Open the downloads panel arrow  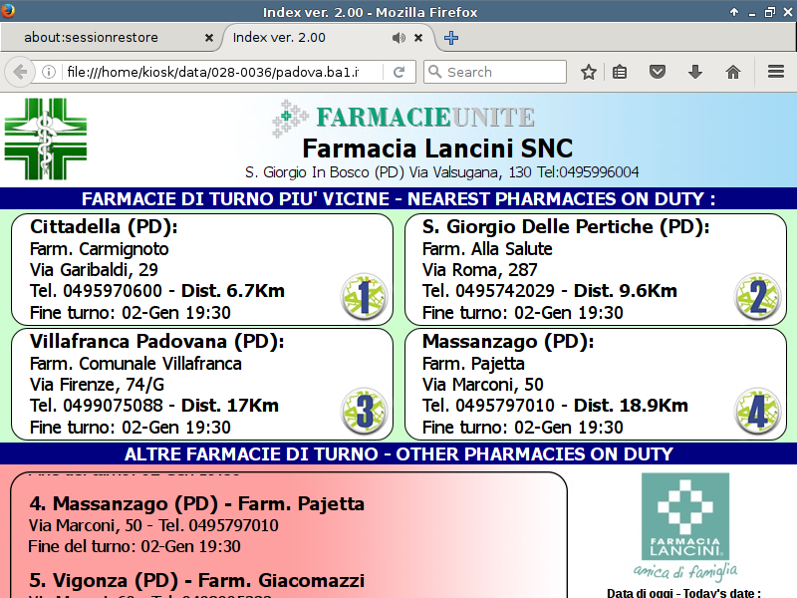(x=695, y=72)
